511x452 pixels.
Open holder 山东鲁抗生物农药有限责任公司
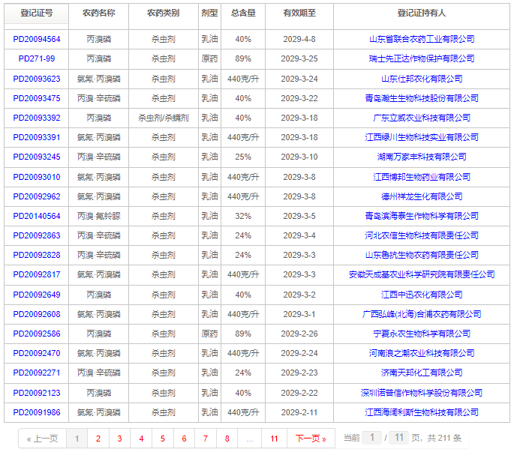tap(422, 256)
